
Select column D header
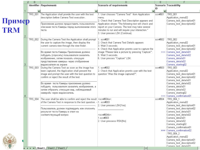point(126,2)
